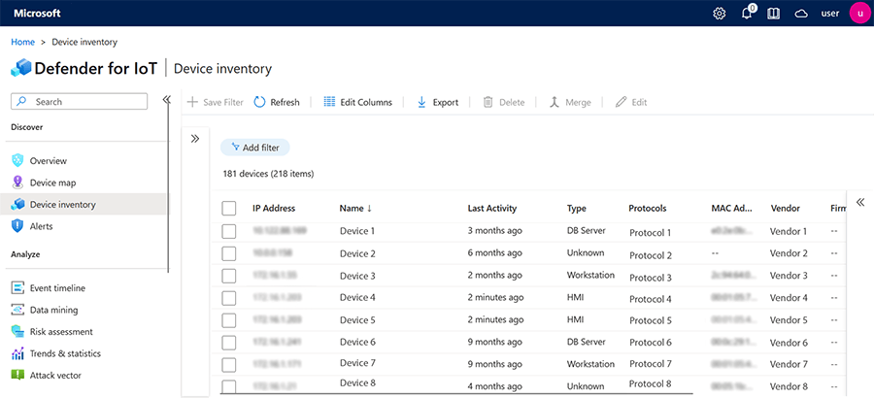Sort by IP Address column header
The image size is (874, 398).
(274, 209)
